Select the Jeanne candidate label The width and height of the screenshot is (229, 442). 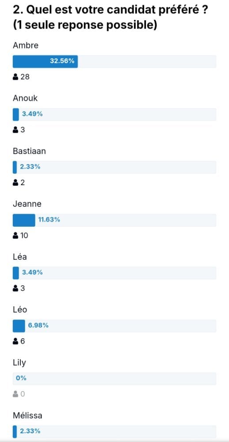tap(27, 204)
